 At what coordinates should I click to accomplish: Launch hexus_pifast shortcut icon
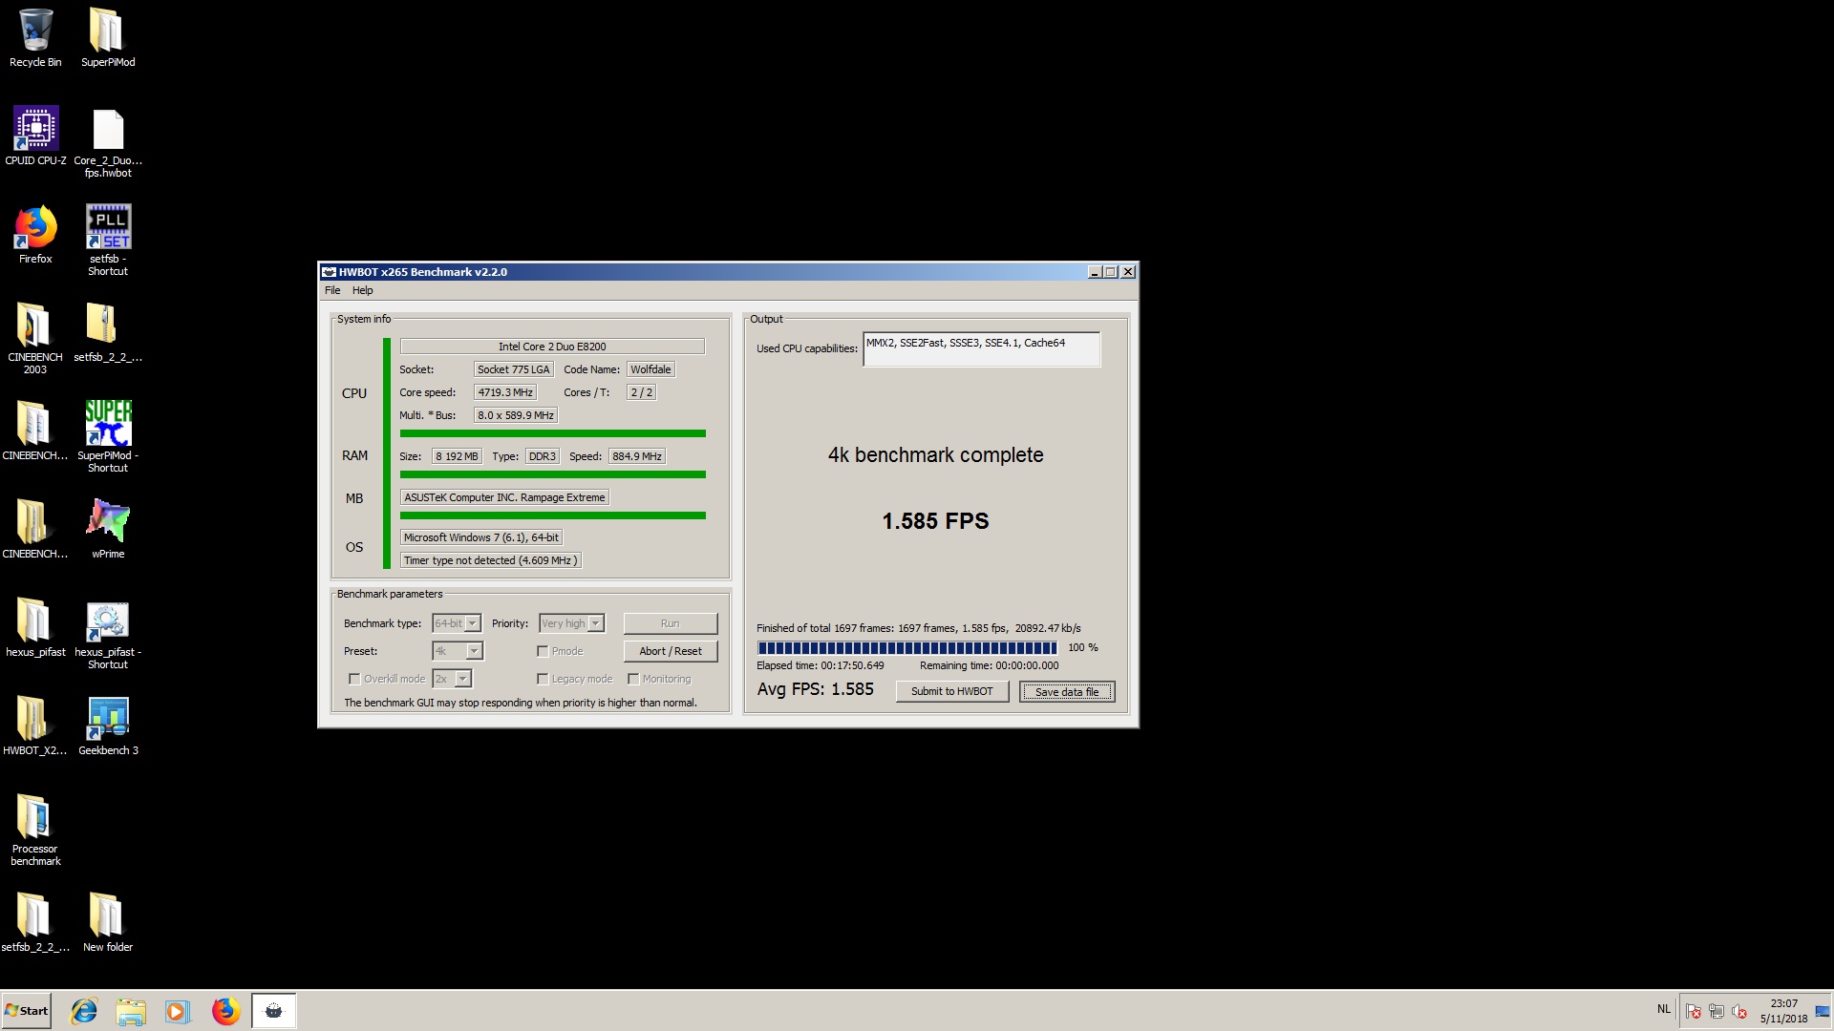click(108, 634)
